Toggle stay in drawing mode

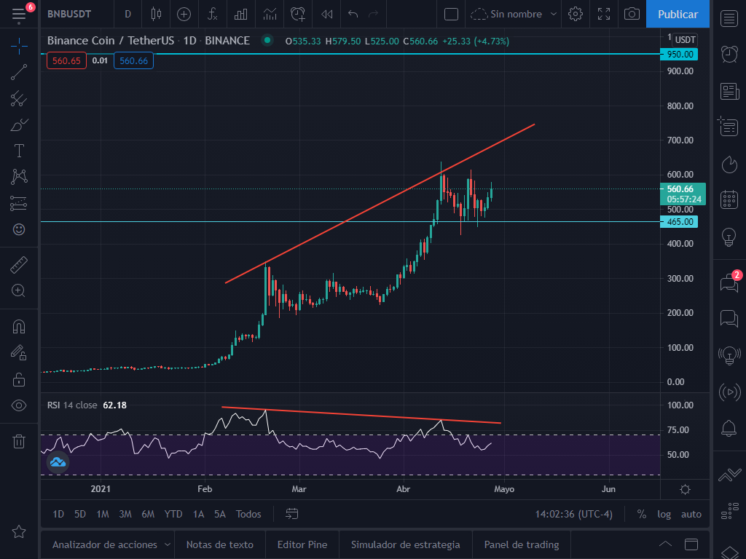click(x=18, y=353)
